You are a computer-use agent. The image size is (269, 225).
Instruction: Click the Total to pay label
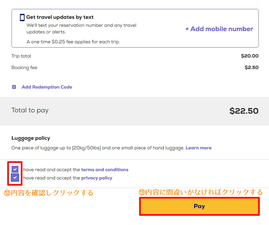(x=30, y=110)
